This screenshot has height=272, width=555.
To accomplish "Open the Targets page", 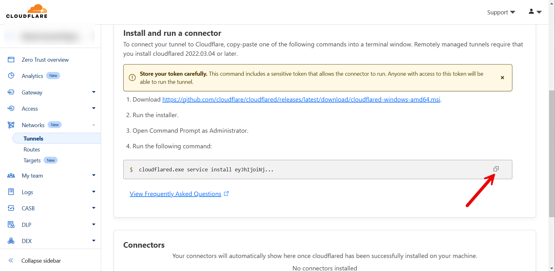I will coord(32,160).
